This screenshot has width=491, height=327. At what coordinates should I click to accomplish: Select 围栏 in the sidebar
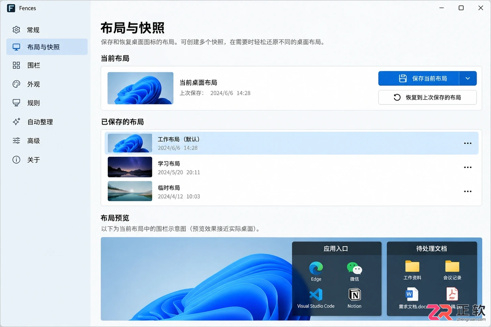click(x=47, y=65)
